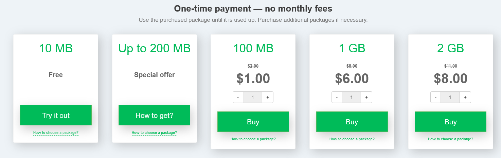The width and height of the screenshot is (501, 158).
Task: Open package help link under 2 GB
Action: click(450, 139)
